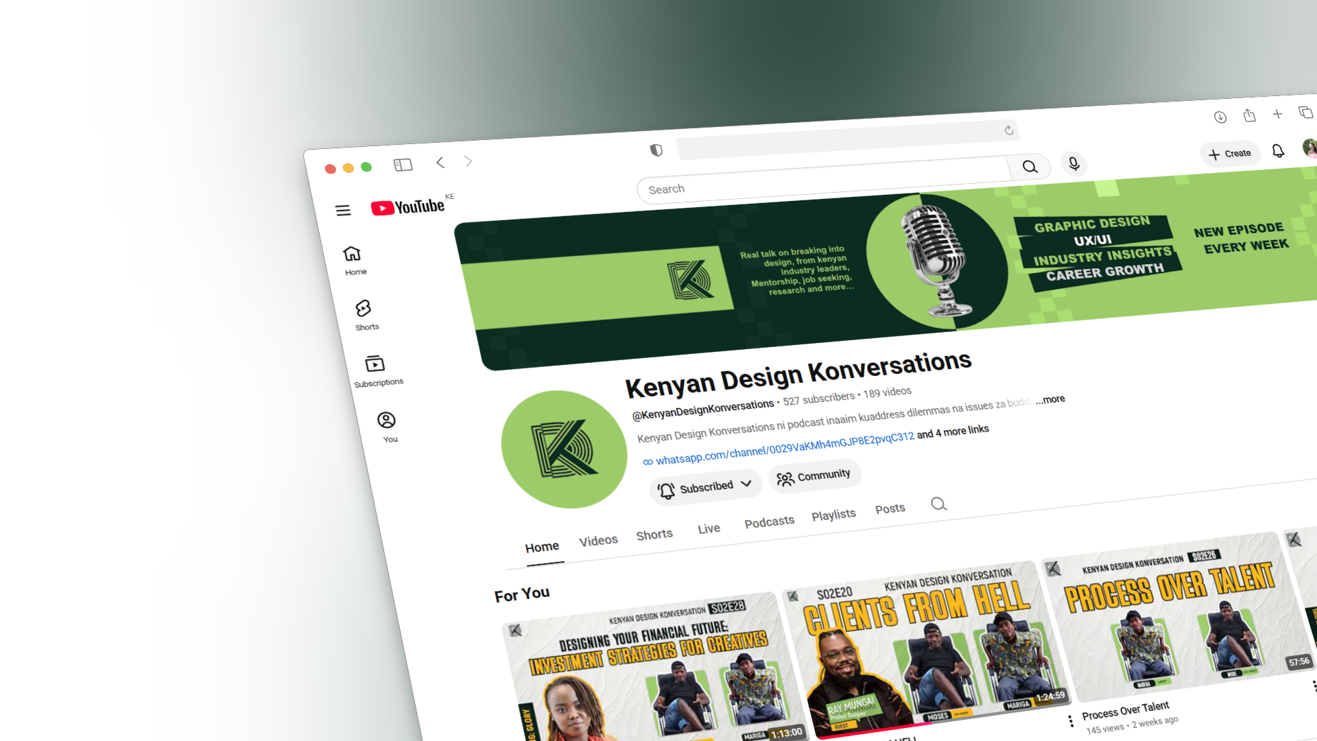The height and width of the screenshot is (741, 1317).
Task: Open Process Over Talent video thumbnail
Action: (x=1178, y=615)
